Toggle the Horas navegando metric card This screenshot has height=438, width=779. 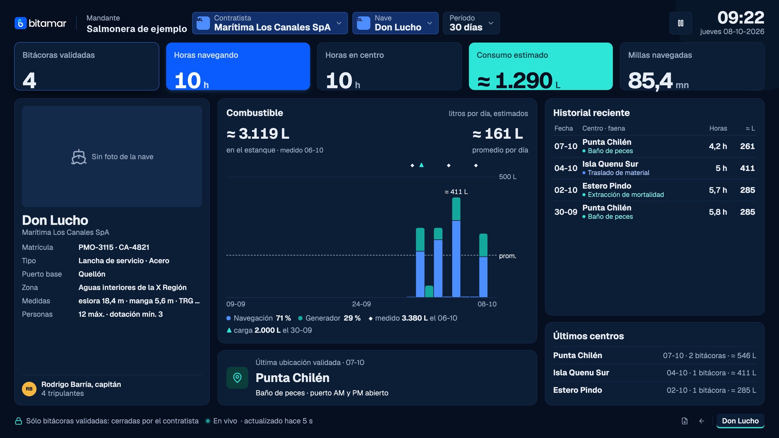(238, 66)
